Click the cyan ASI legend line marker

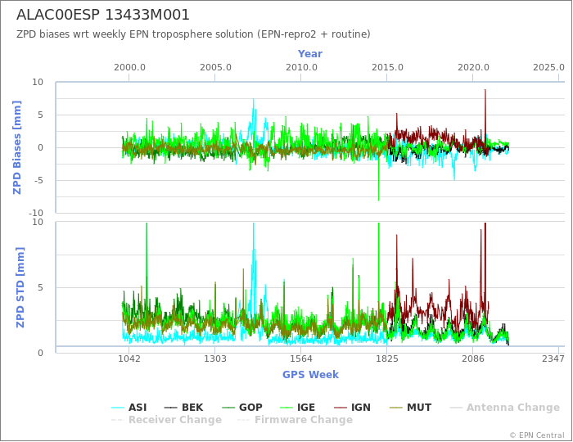click(x=118, y=408)
